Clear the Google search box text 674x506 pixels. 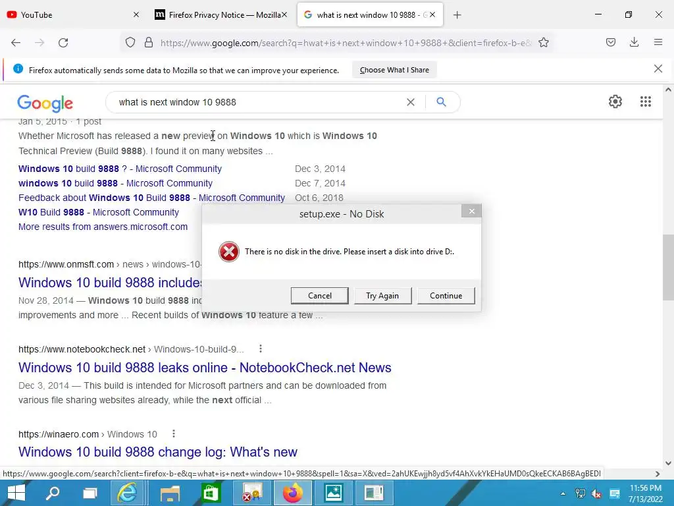411,102
